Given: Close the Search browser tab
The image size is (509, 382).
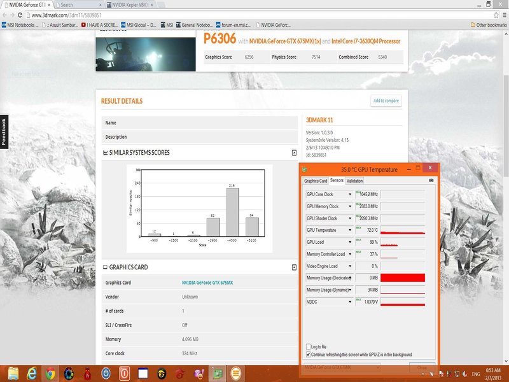Looking at the screenshot, I should [x=100, y=5].
